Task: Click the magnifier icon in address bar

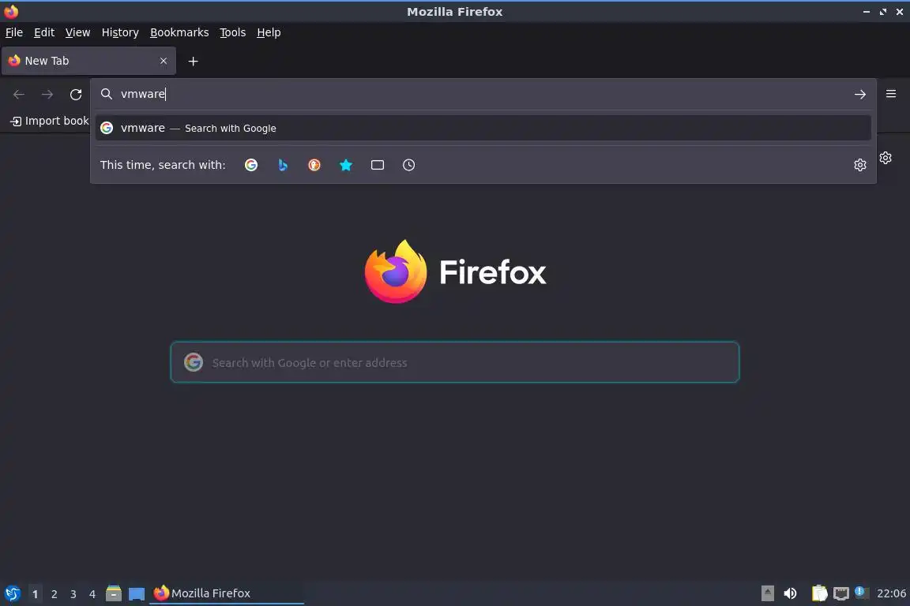Action: [x=106, y=94]
